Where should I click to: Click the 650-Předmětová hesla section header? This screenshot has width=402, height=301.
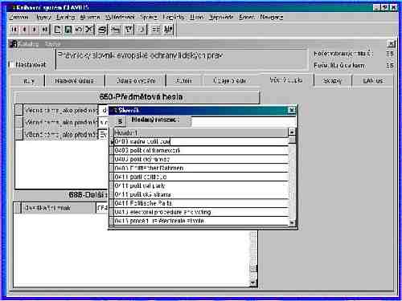coord(137,97)
